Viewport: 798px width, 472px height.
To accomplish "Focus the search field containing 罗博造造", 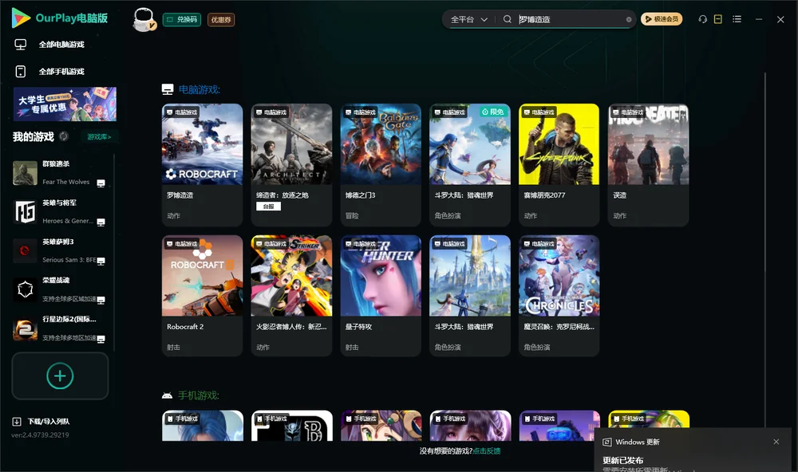I will click(x=569, y=19).
